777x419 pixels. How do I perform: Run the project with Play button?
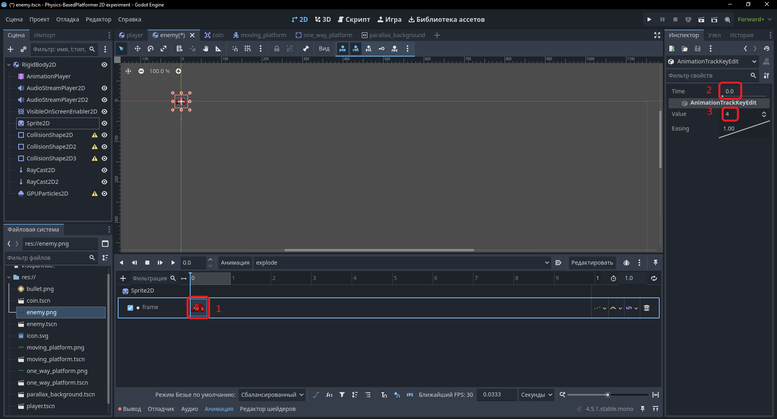tap(649, 19)
